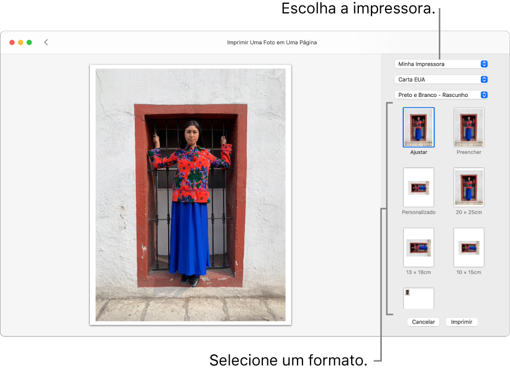The width and height of the screenshot is (510, 373).
Task: Click the back arrow to leave print view
Action: [x=46, y=42]
